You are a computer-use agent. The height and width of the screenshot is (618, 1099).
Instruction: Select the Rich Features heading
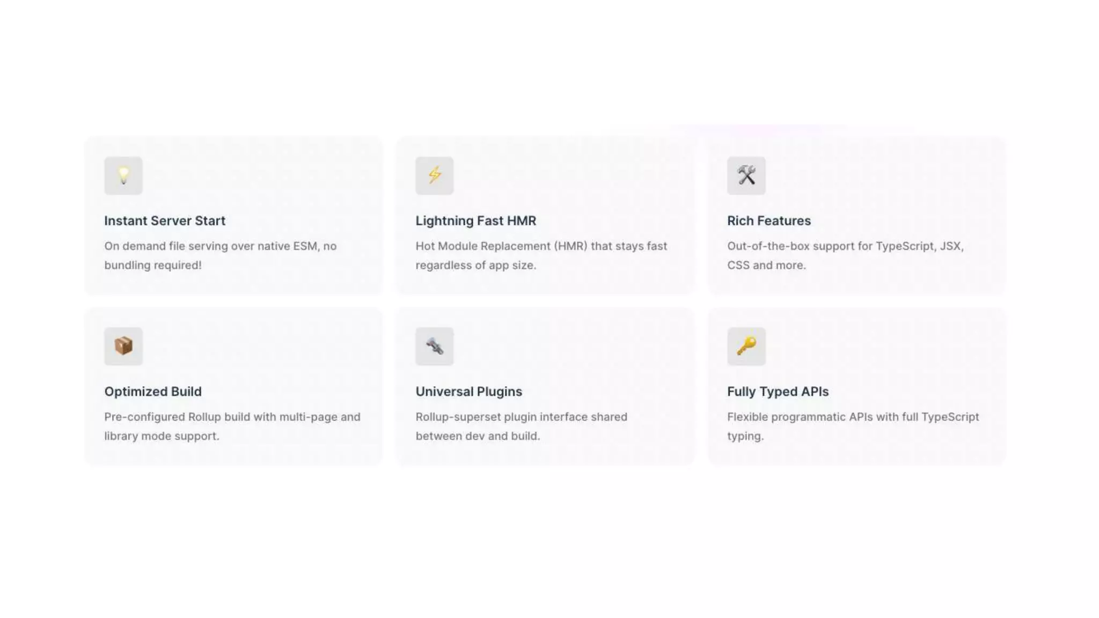tap(768, 220)
